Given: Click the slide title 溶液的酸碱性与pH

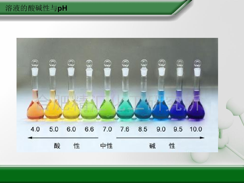Looking at the screenshot, I should 36,9.
